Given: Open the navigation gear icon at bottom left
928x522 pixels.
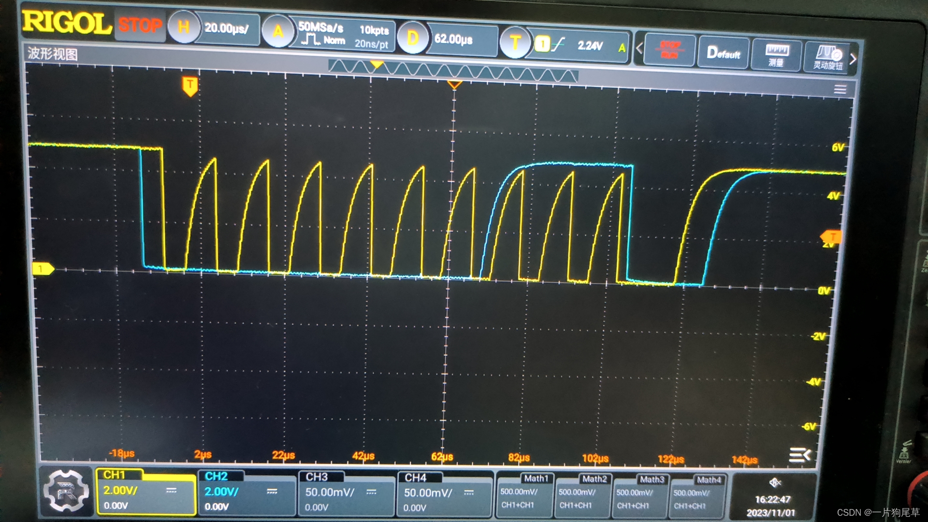Looking at the screenshot, I should pyautogui.click(x=66, y=491).
